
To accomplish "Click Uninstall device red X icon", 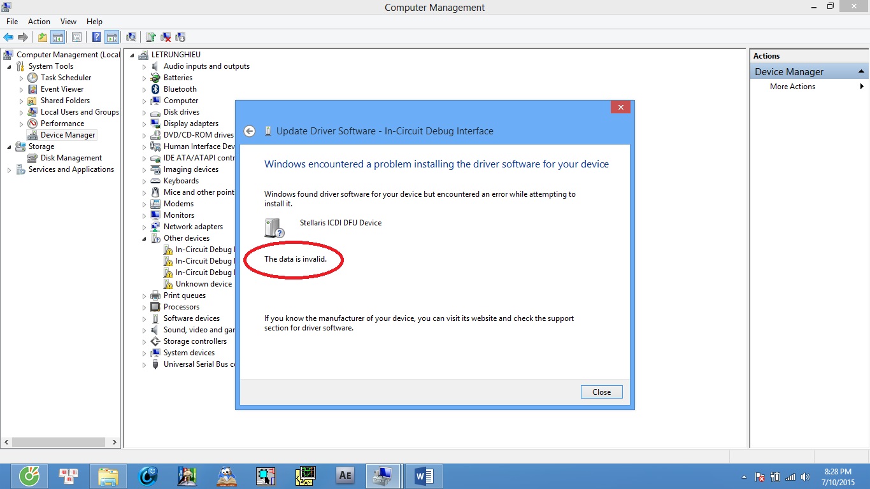I will [166, 37].
